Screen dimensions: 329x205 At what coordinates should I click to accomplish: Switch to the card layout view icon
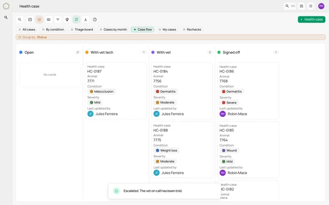click(30, 19)
